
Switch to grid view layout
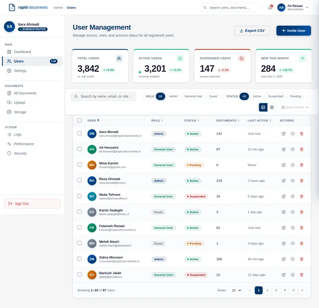click(x=272, y=107)
